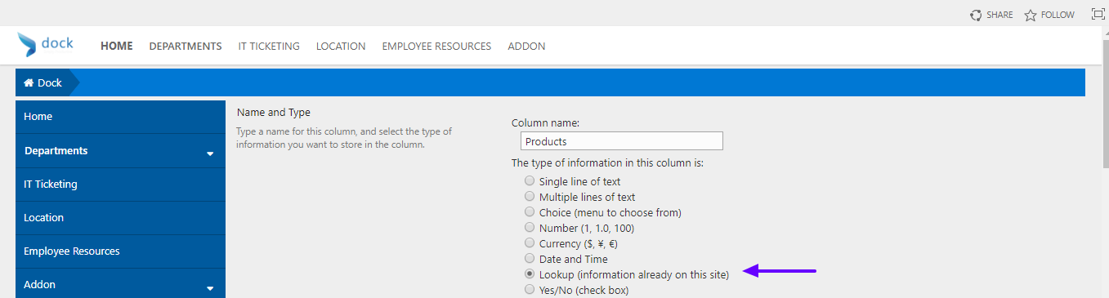Click the Share icon

pyautogui.click(x=976, y=15)
